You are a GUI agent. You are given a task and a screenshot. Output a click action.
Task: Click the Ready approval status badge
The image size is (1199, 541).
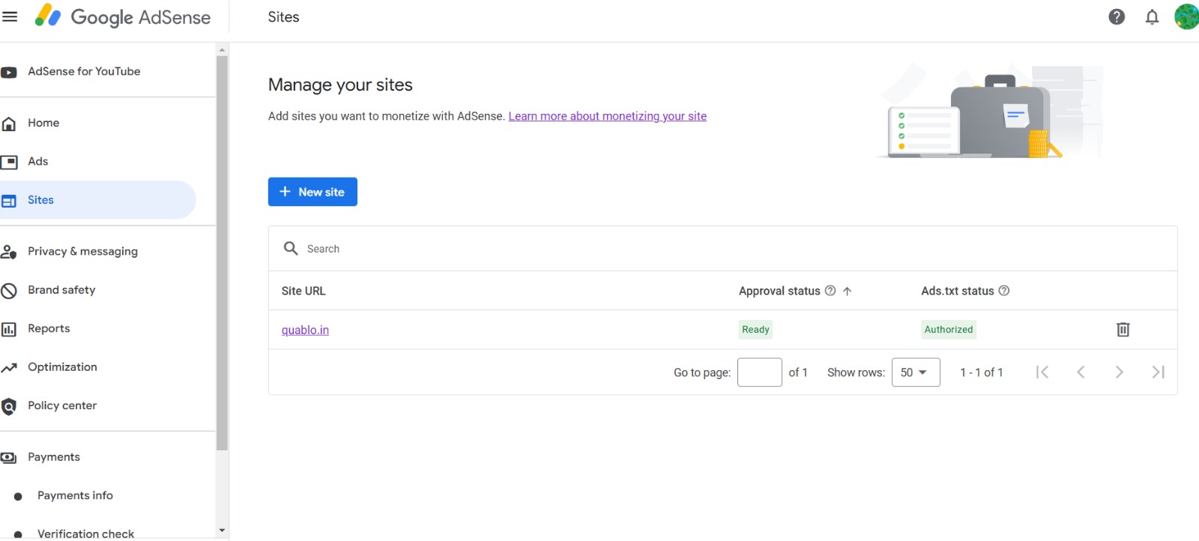[755, 330]
